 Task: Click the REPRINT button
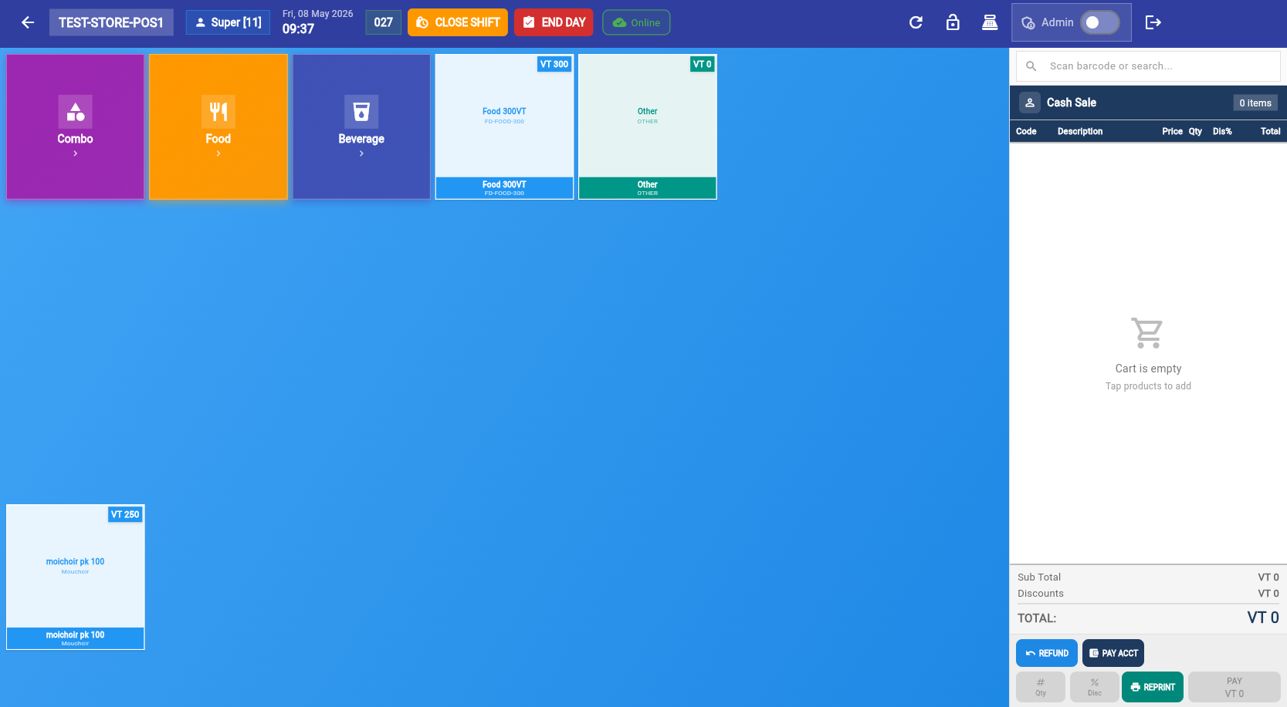(x=1153, y=687)
